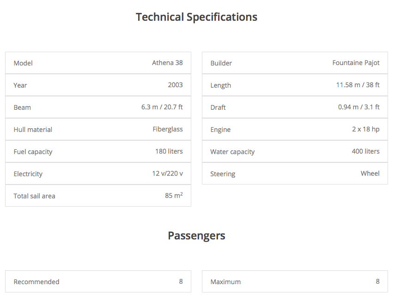This screenshot has width=395, height=304.
Task: Click the Water capacity label
Action: (x=232, y=152)
